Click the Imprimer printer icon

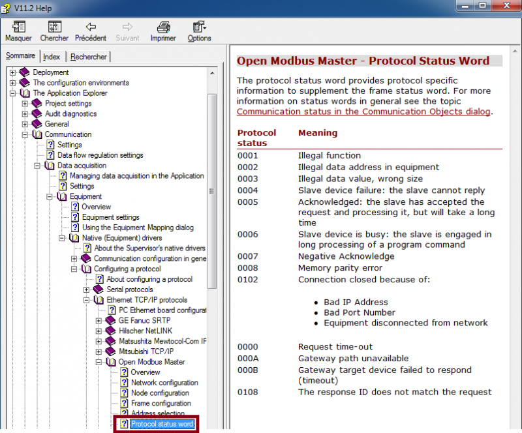click(164, 27)
